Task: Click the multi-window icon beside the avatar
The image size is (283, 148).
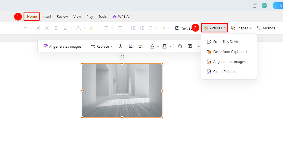Action: [x=255, y=6]
